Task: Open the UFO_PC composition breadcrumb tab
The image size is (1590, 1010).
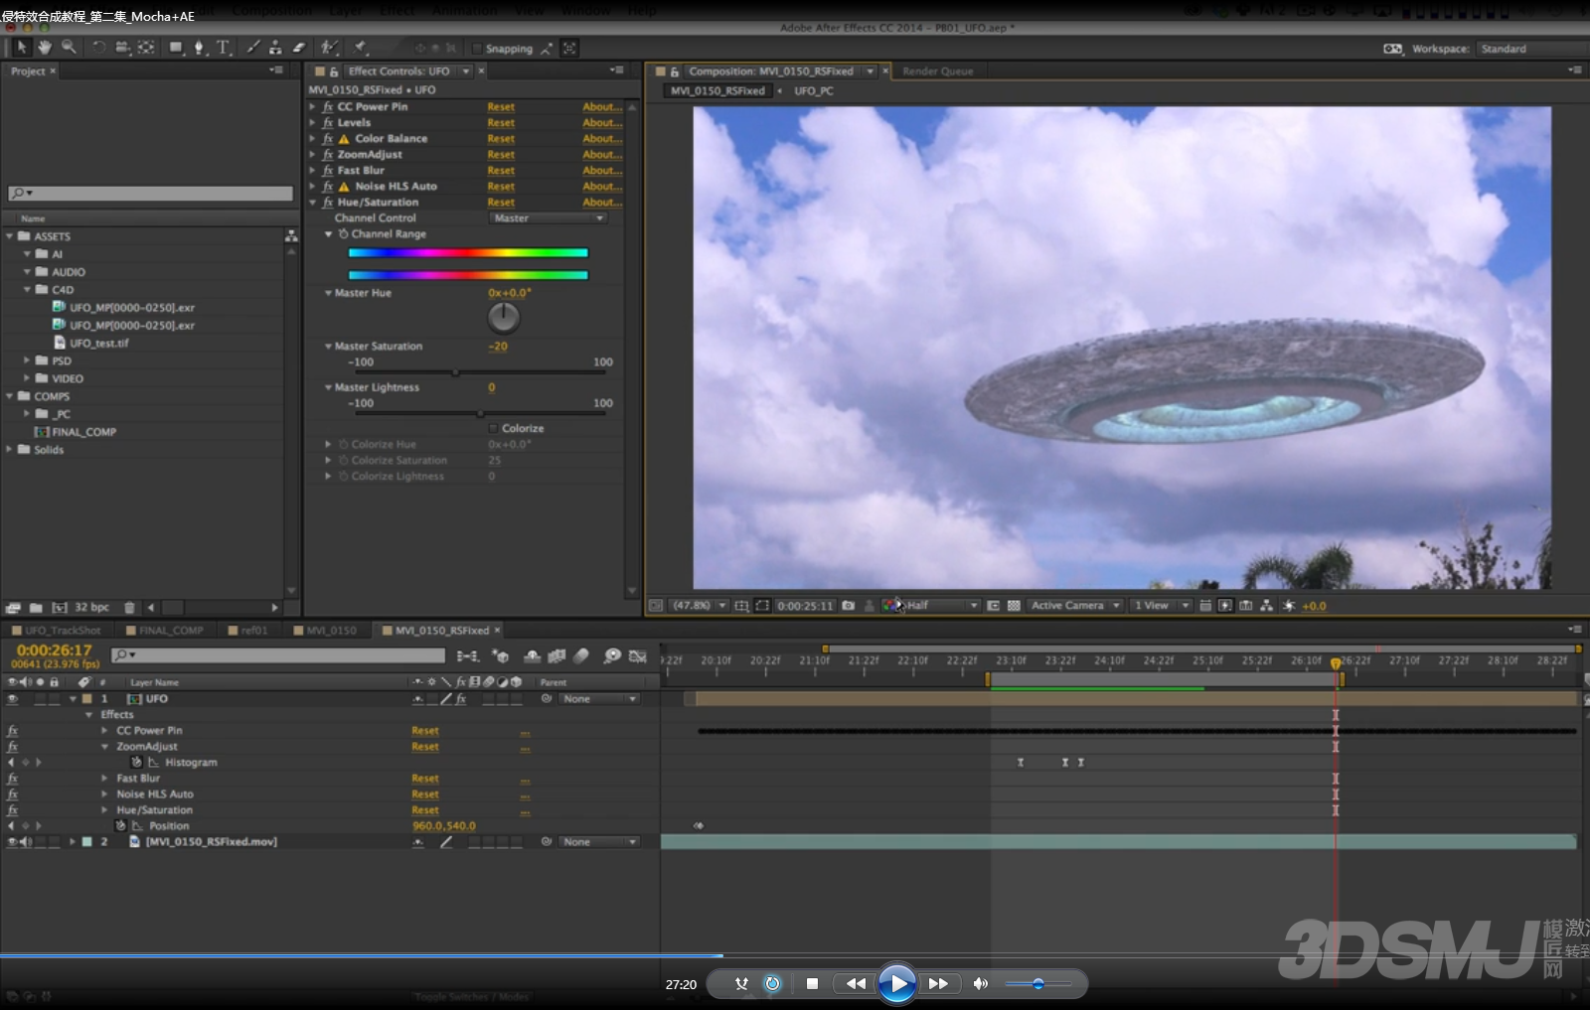Action: [x=813, y=90]
